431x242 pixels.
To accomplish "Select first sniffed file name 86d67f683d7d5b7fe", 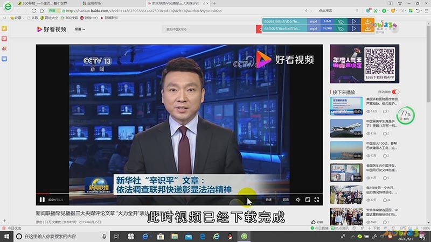I will click(284, 22).
